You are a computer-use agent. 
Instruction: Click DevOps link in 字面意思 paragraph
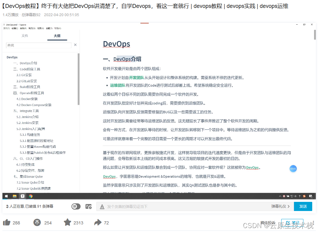click(109, 177)
